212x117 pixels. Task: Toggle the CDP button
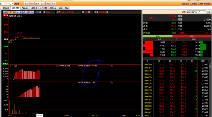(x=32, y=12)
